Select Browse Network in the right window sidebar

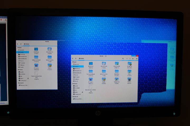(x=78, y=99)
